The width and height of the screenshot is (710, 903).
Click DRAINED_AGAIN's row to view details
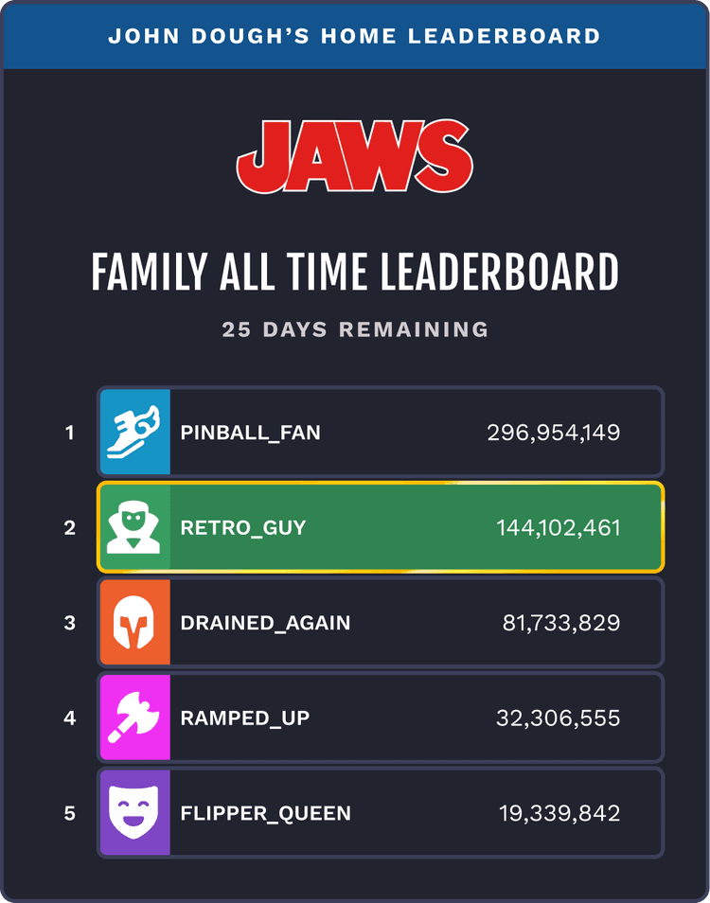click(379, 623)
